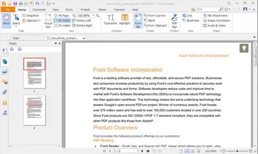This screenshot has height=154, width=258.
Task: Insert a File Attachment
Action: click(216, 15)
